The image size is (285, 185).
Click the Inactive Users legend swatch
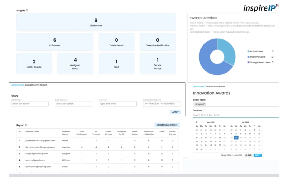click(x=248, y=57)
